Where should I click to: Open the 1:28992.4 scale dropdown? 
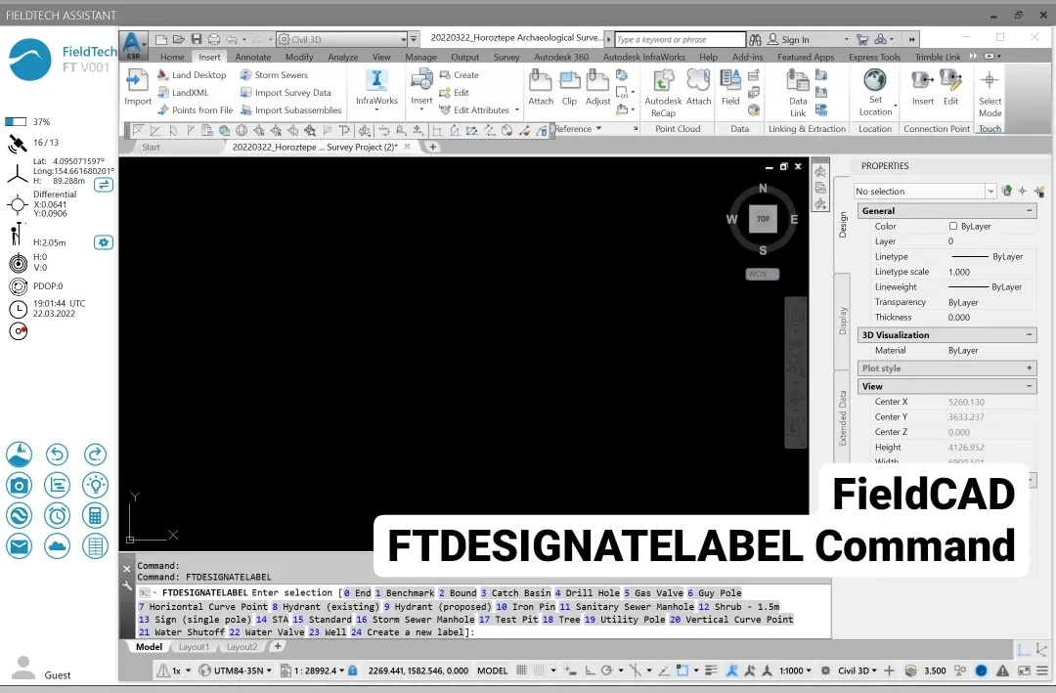[313, 671]
